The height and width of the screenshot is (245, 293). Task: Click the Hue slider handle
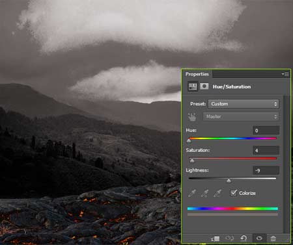click(x=189, y=141)
